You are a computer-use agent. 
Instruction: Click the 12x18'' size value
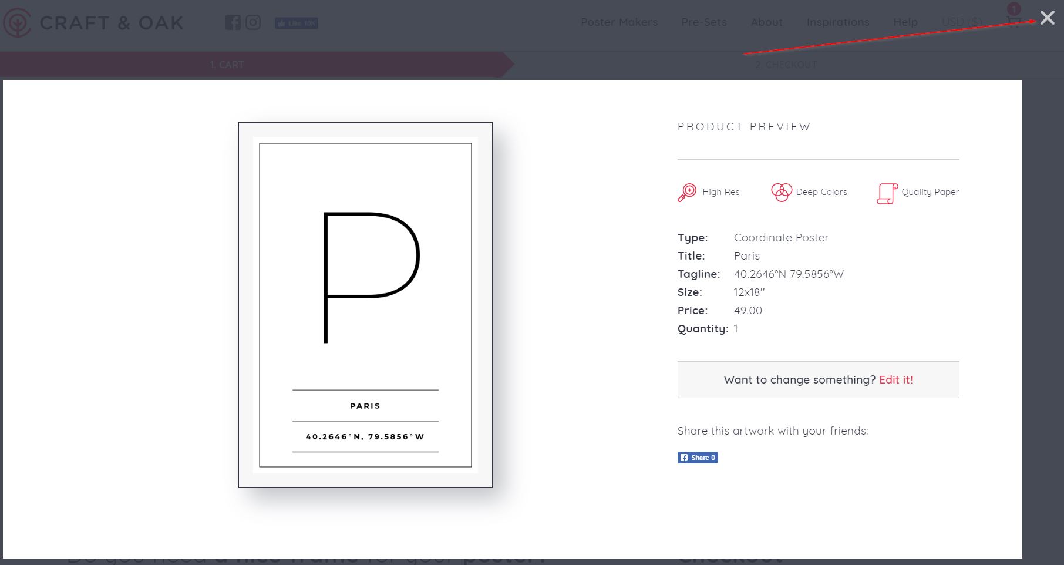click(x=749, y=292)
